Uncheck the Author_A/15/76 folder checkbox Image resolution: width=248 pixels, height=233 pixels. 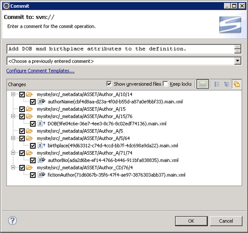click(22, 117)
